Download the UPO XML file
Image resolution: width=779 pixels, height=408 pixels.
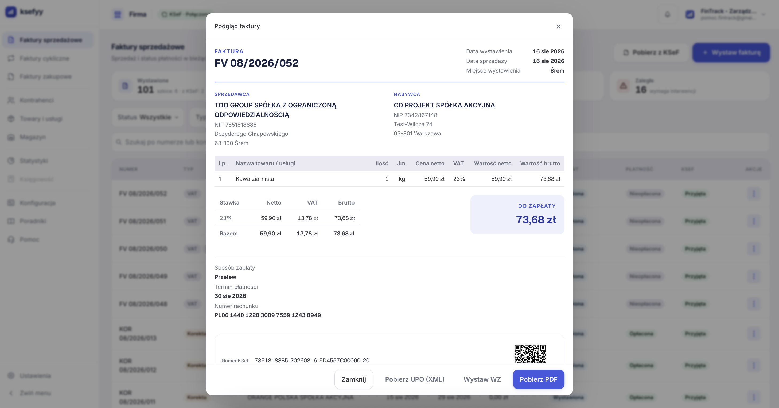click(415, 379)
